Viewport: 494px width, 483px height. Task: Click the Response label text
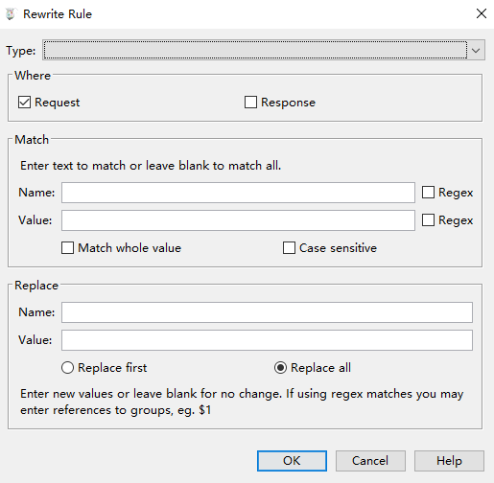pos(288,103)
